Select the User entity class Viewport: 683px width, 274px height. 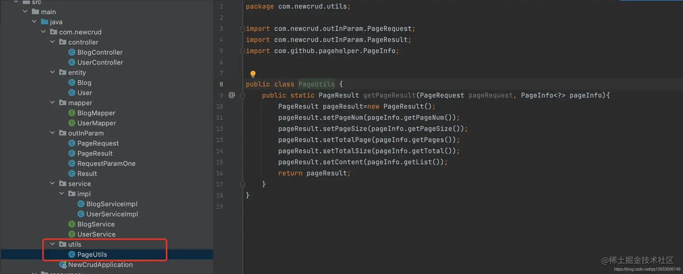84,93
